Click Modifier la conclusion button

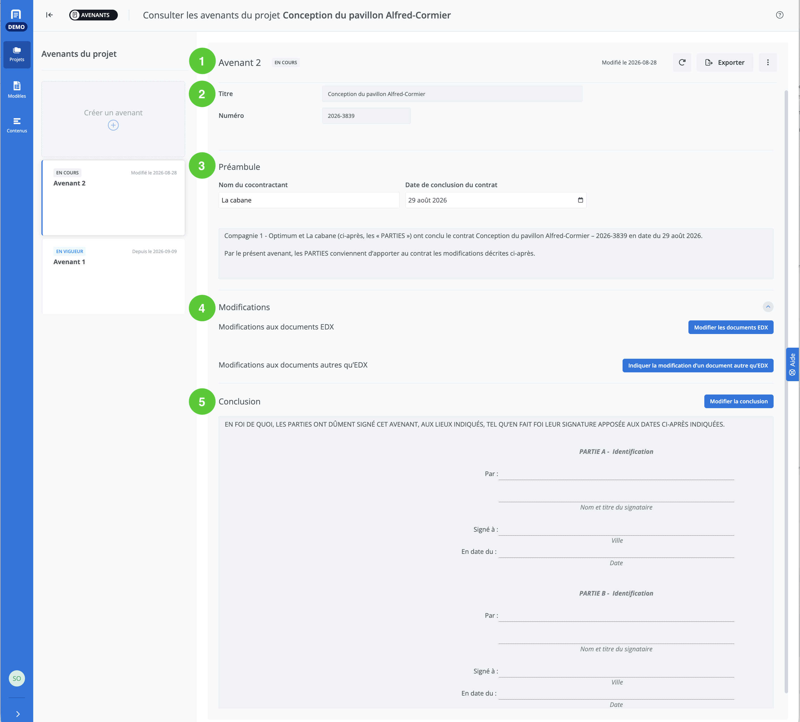(x=739, y=401)
